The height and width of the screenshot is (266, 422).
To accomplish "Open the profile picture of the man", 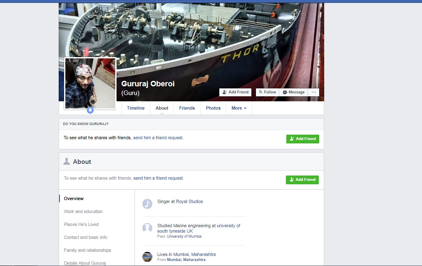I will pos(90,83).
